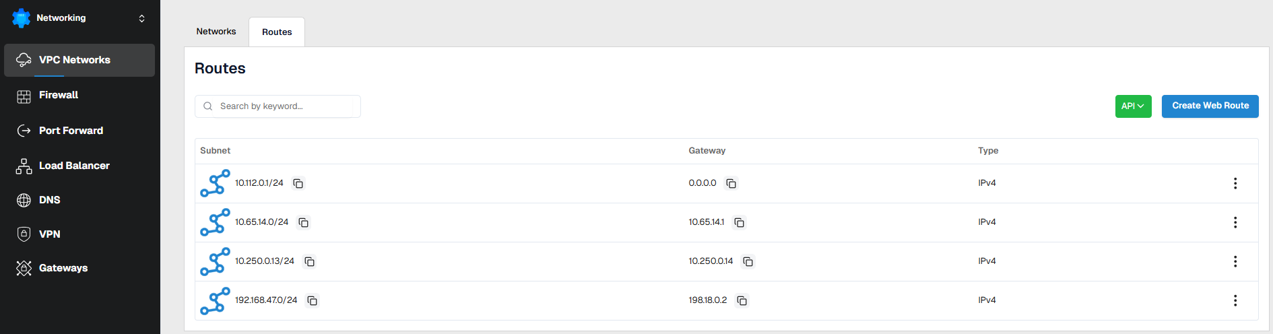Copy the 10.65.14.0/24 subnet value
Screen dimensions: 1273x334
coord(304,223)
